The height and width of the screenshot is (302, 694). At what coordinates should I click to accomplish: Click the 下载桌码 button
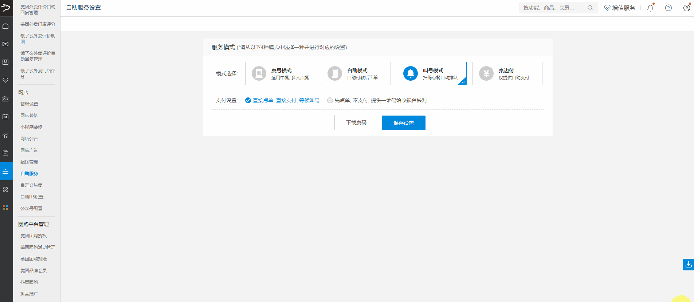click(x=356, y=123)
